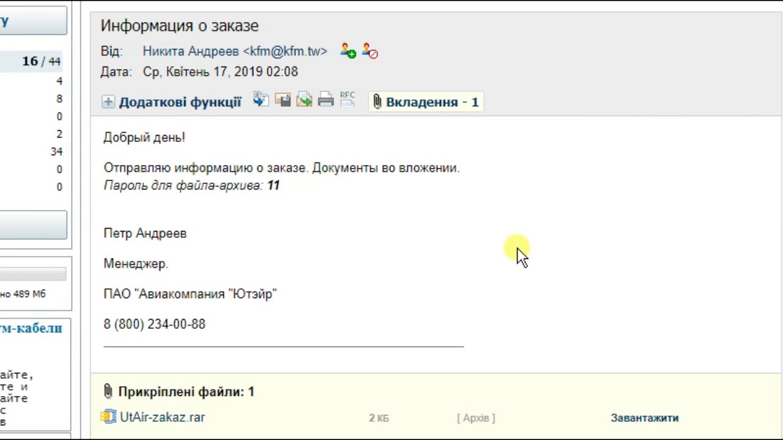Click sender Никита Андреев email link
This screenshot has width=783, height=440.
click(x=235, y=51)
